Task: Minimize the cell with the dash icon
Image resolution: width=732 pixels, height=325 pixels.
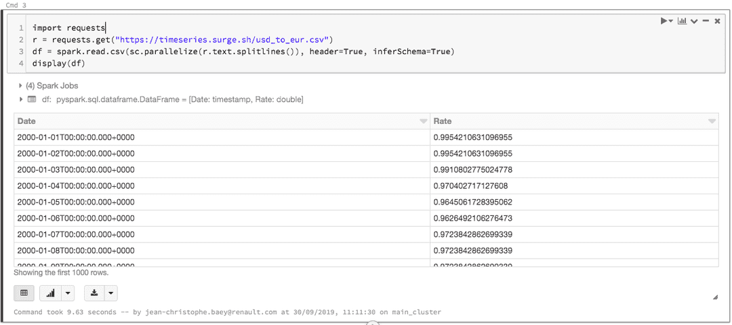Action: click(706, 22)
